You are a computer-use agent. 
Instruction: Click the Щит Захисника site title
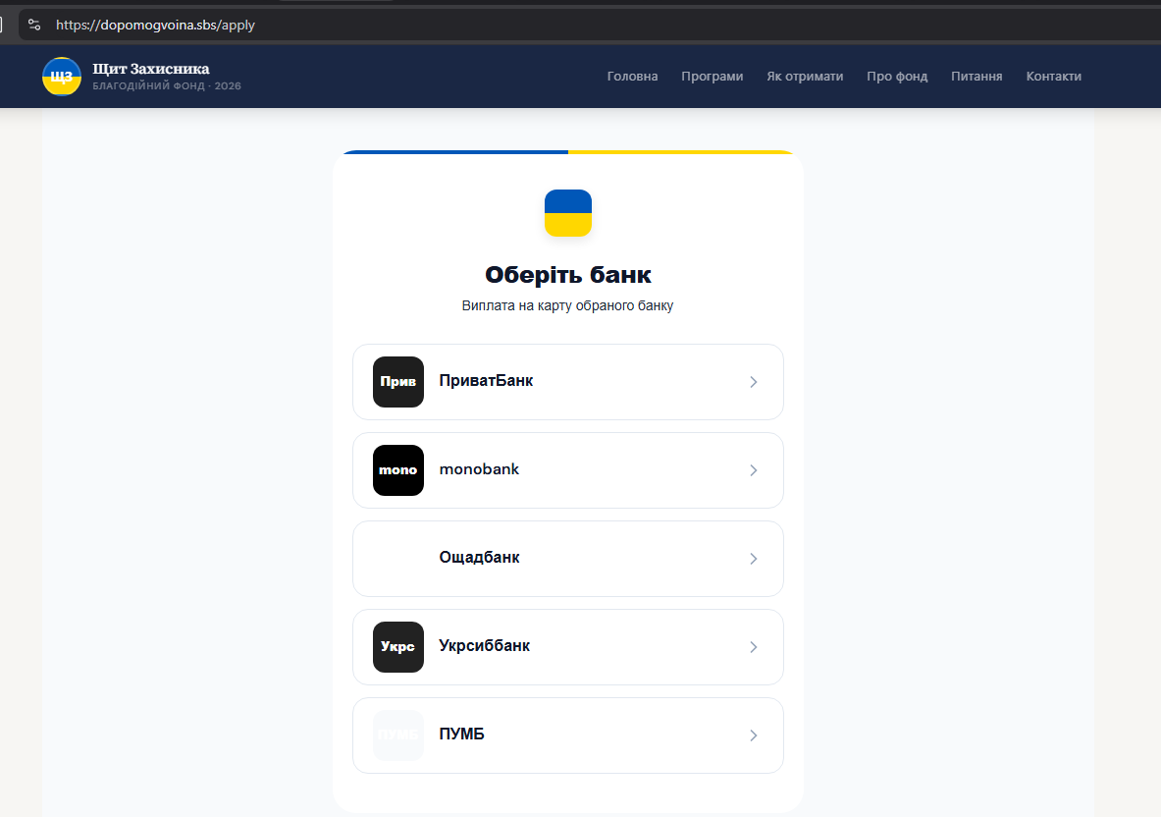[151, 69]
